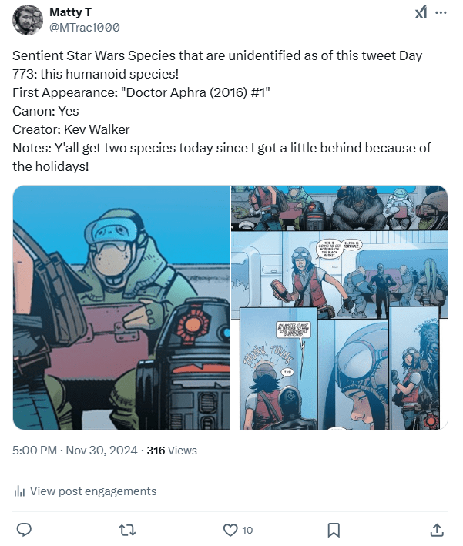Click the display name "Matty T"

pos(71,12)
